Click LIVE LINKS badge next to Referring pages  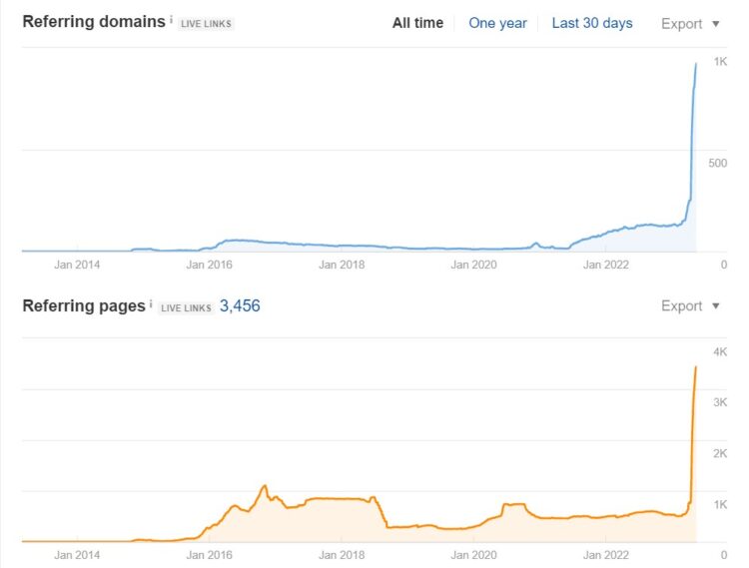coord(186,307)
